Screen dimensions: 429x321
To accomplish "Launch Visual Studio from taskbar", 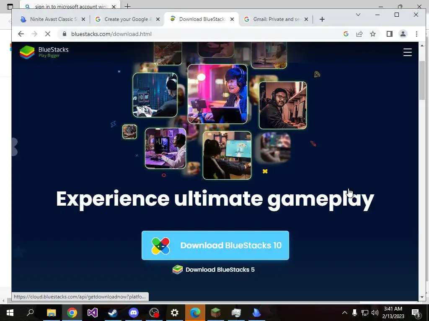I will pos(93,313).
